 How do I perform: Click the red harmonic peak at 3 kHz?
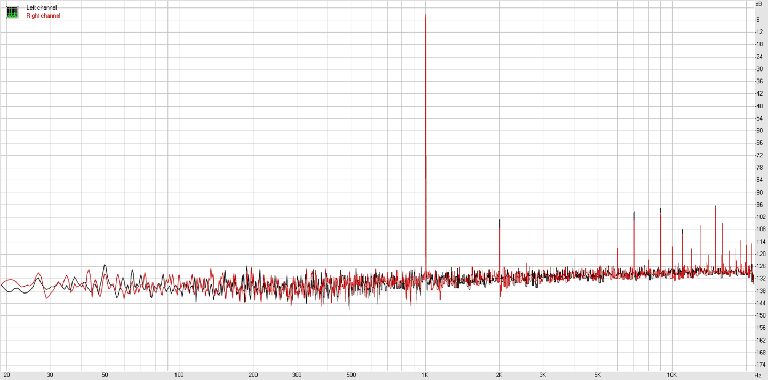click(543, 212)
